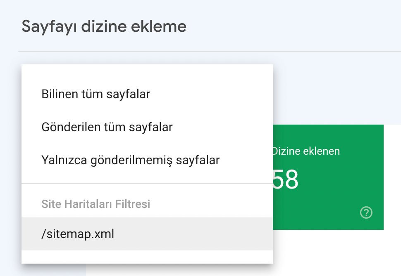Click the Dizine eklenen label
The image size is (401, 276).
tap(306, 151)
